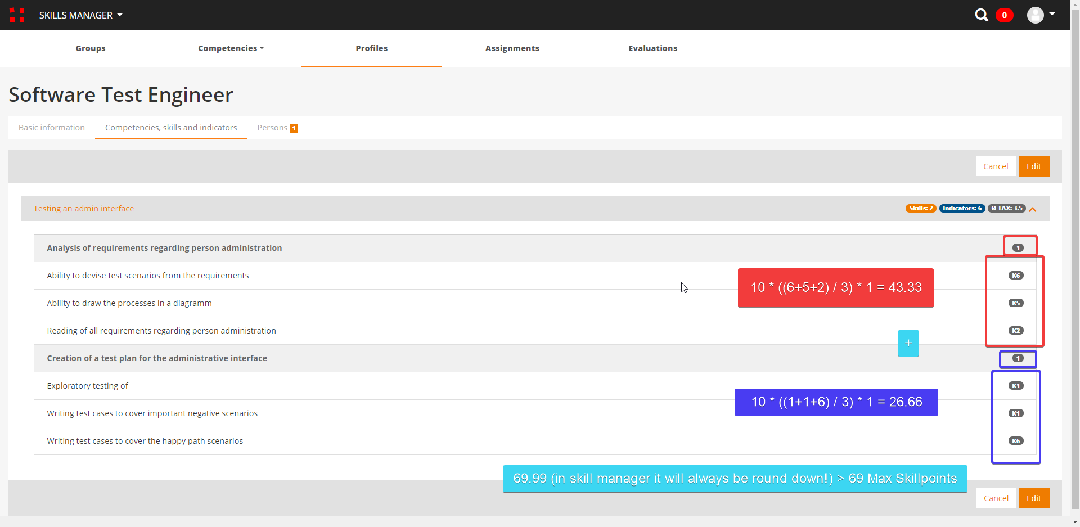The image size is (1080, 527).
Task: Open the user avatar menu
Action: [1041, 15]
